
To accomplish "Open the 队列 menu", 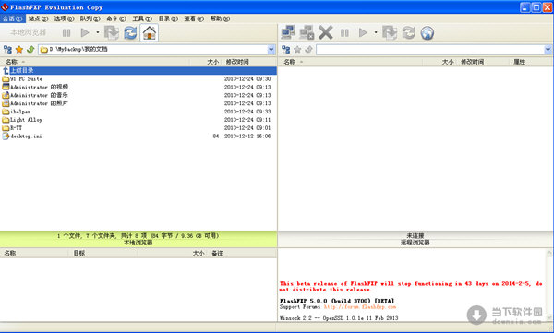I will (90, 18).
